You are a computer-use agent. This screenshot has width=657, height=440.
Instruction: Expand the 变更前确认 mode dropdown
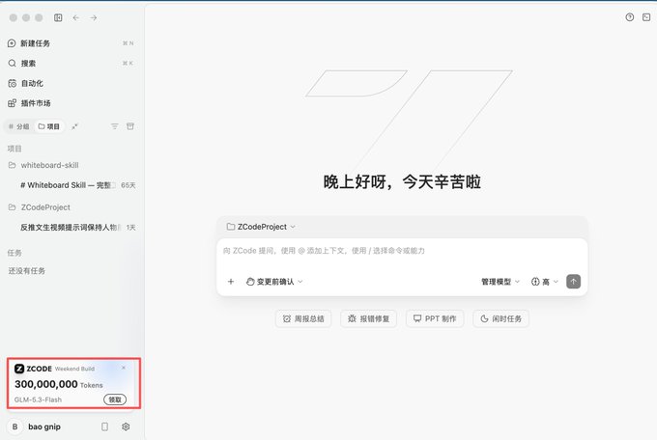click(274, 282)
